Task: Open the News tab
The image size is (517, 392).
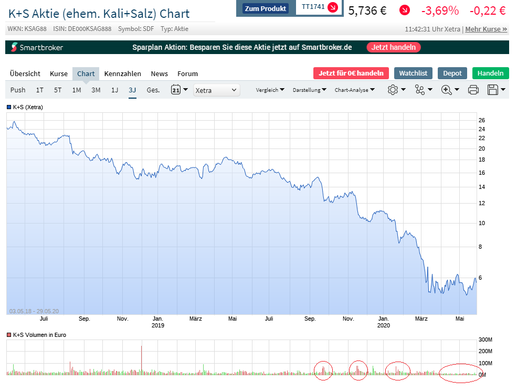Action: pyautogui.click(x=159, y=73)
